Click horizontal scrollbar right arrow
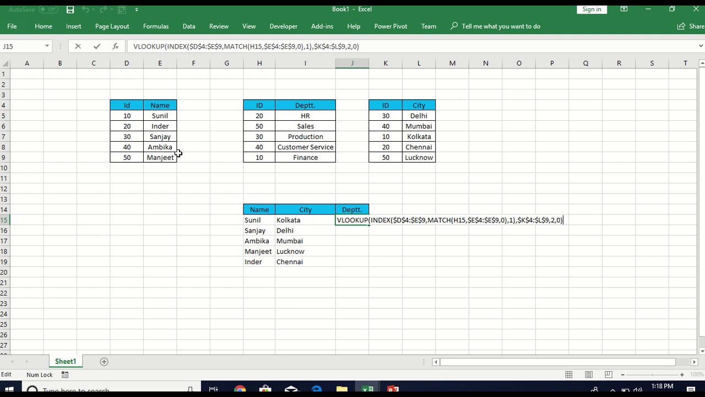The width and height of the screenshot is (705, 397). pyautogui.click(x=694, y=362)
